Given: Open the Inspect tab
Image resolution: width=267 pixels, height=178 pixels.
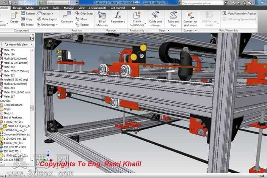Looking at the screenshot, I should click(43, 8).
